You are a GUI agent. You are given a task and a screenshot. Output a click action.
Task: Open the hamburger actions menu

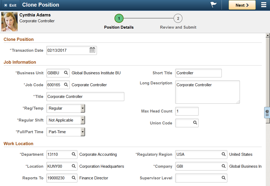pyautogui.click(x=264, y=5)
